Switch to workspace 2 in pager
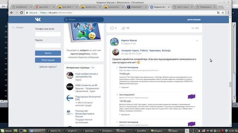 click(191, 131)
